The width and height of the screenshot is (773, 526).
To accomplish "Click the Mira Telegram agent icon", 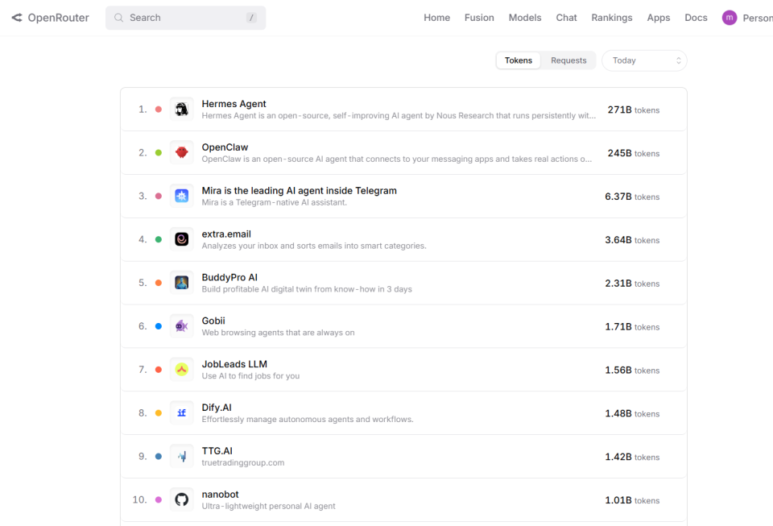I will [x=182, y=196].
